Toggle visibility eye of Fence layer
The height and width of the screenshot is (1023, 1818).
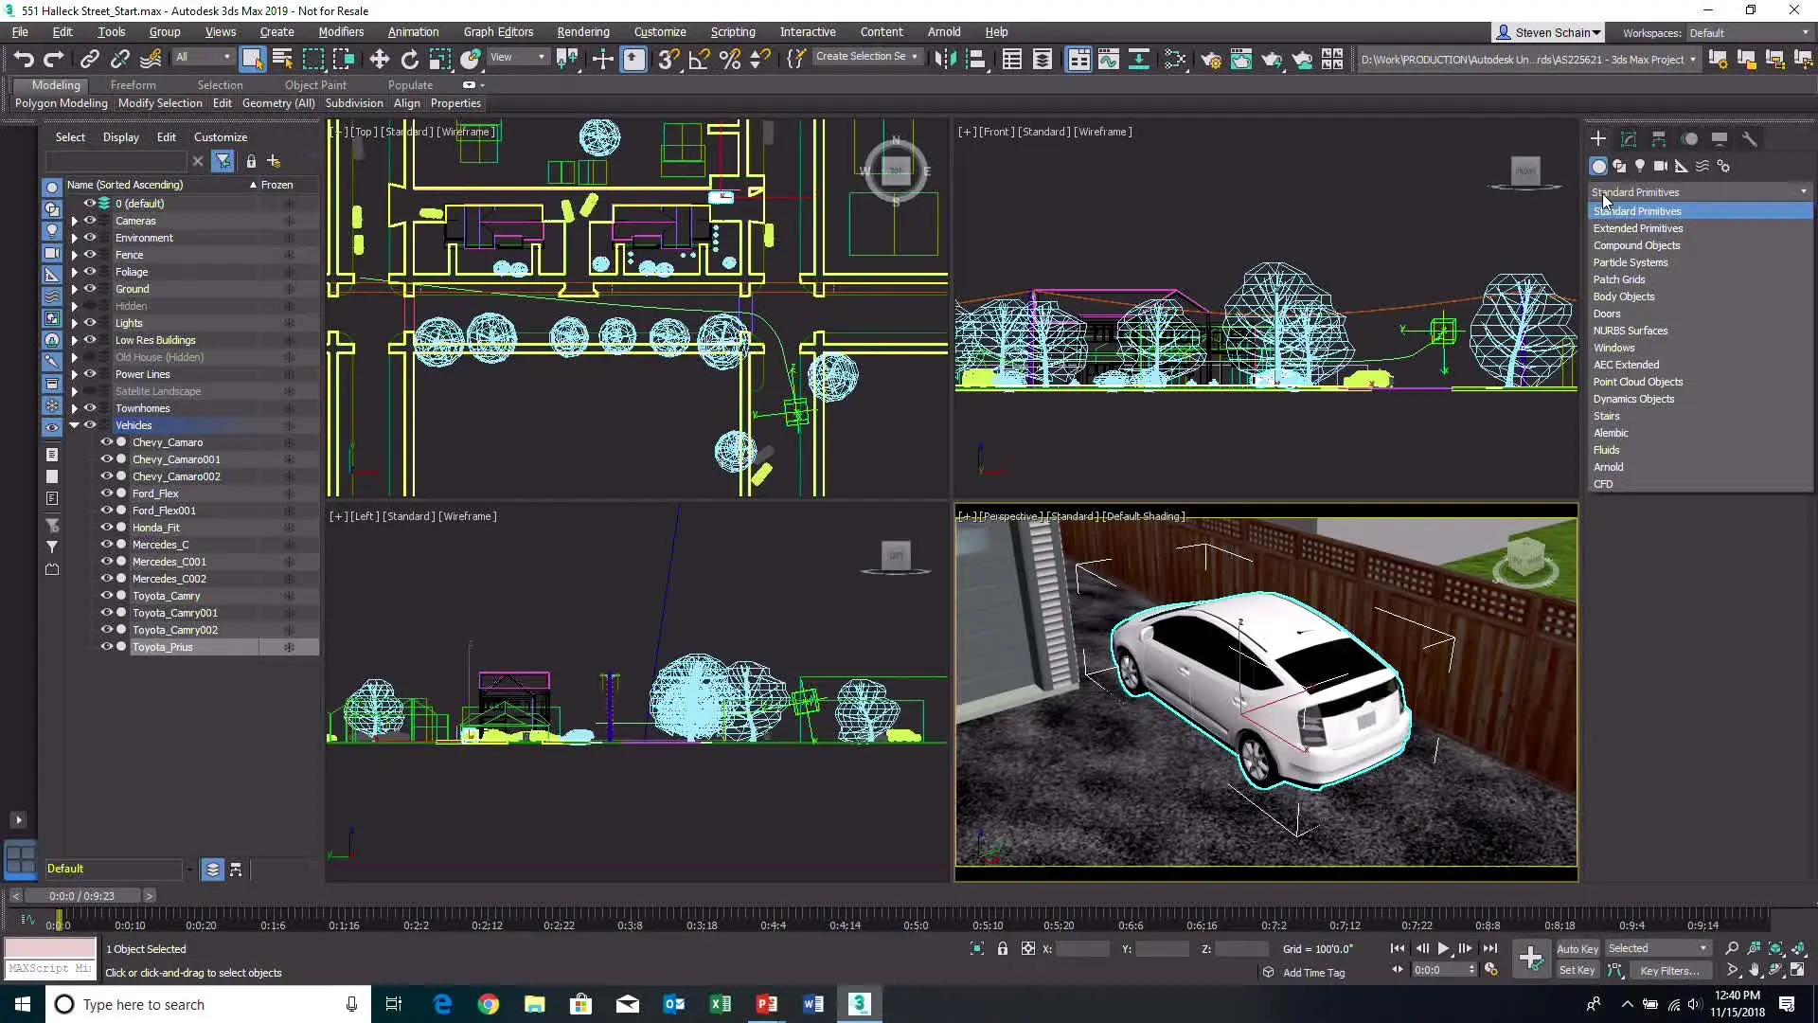(x=90, y=255)
